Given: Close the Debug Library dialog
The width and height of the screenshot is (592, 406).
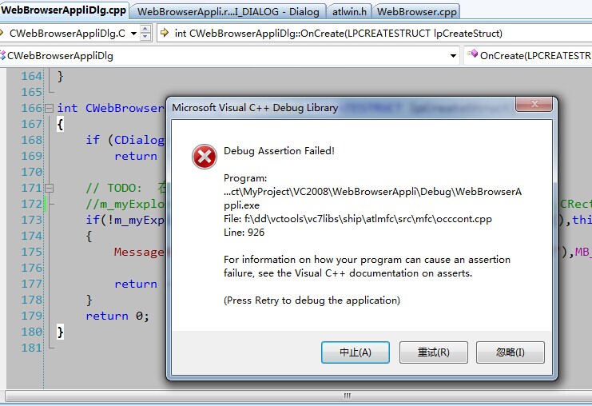Looking at the screenshot, I should [x=534, y=104].
